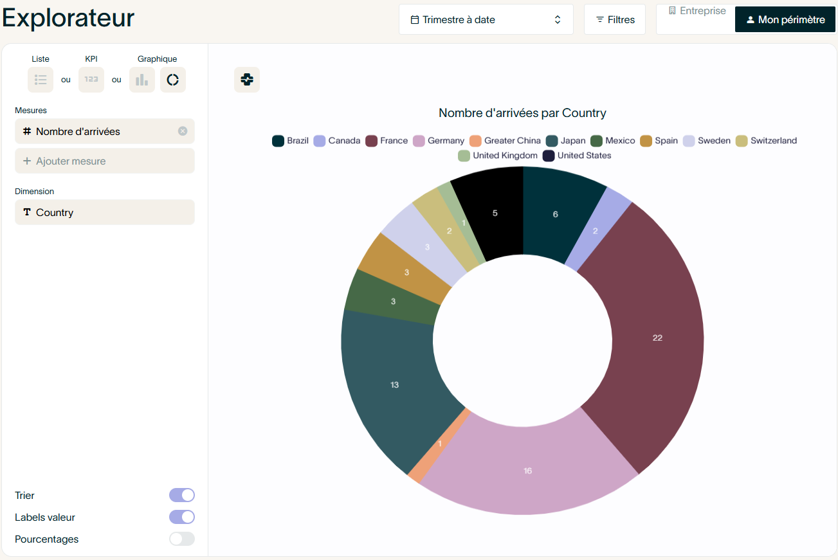Switch to the Entreprise tab

tap(697, 11)
